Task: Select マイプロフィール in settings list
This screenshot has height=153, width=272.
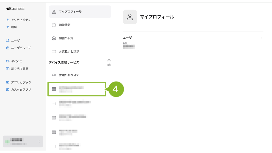Action: [x=80, y=12]
